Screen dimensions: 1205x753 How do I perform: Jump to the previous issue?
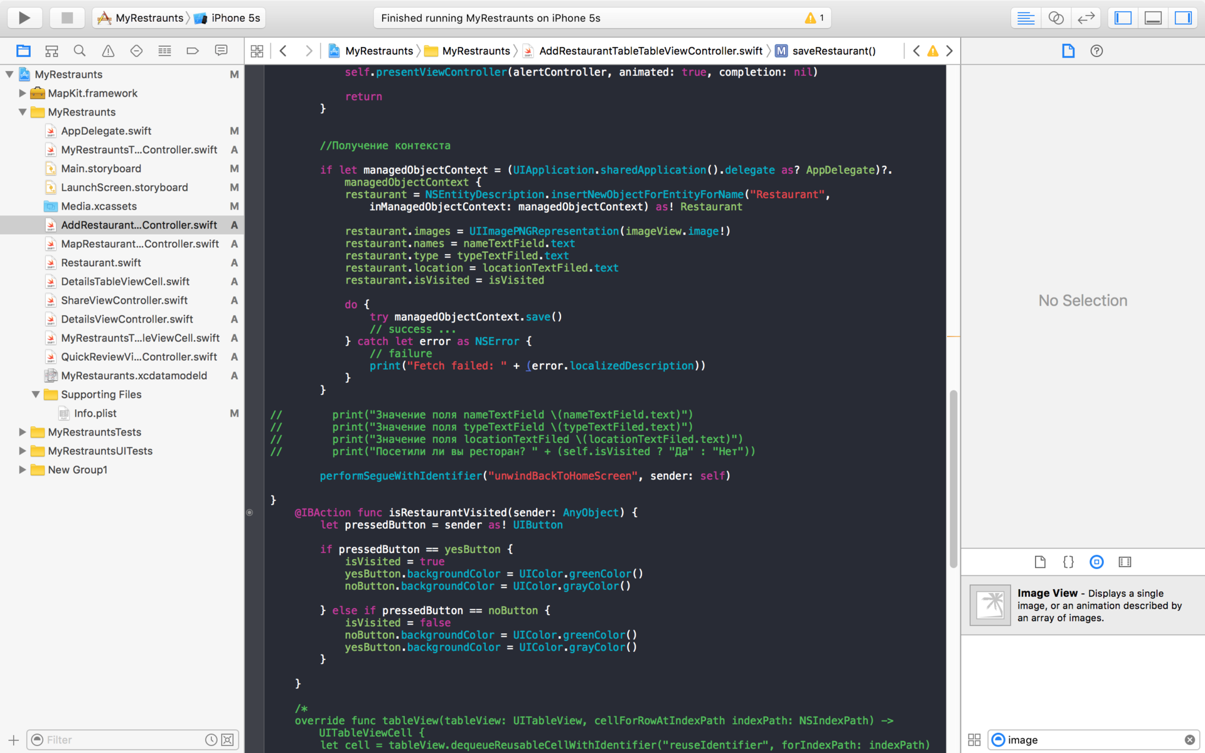[916, 51]
